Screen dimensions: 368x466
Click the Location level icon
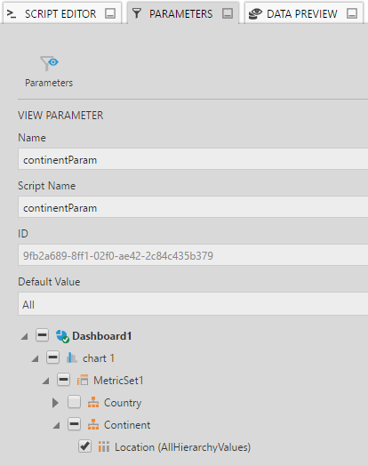click(x=104, y=446)
